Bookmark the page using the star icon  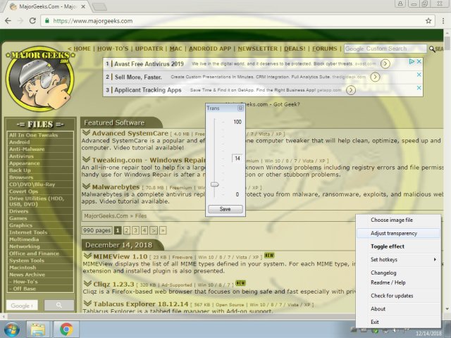[428, 20]
